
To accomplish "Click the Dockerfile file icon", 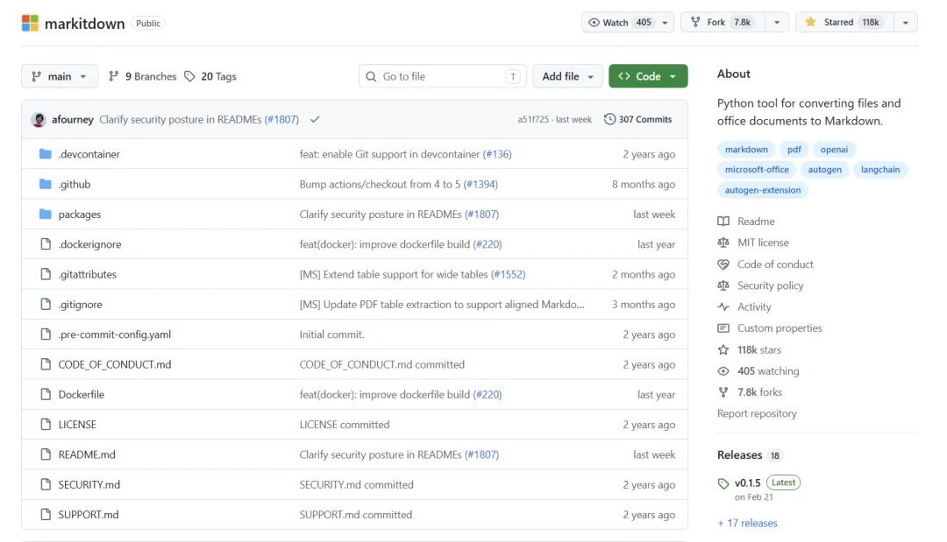I will pyautogui.click(x=46, y=395).
